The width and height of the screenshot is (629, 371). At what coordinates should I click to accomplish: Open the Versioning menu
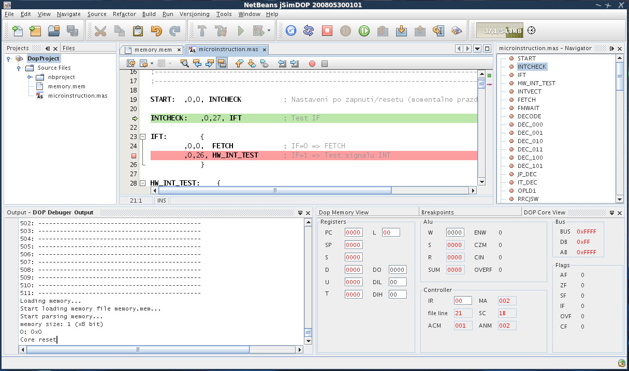click(195, 14)
